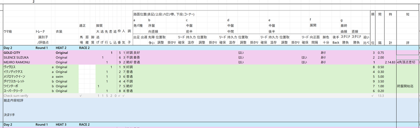This screenshot has height=128, width=420.
Task: Select the 好調 良好 condition cell for GOLD CITY
Action: (x=133, y=52)
